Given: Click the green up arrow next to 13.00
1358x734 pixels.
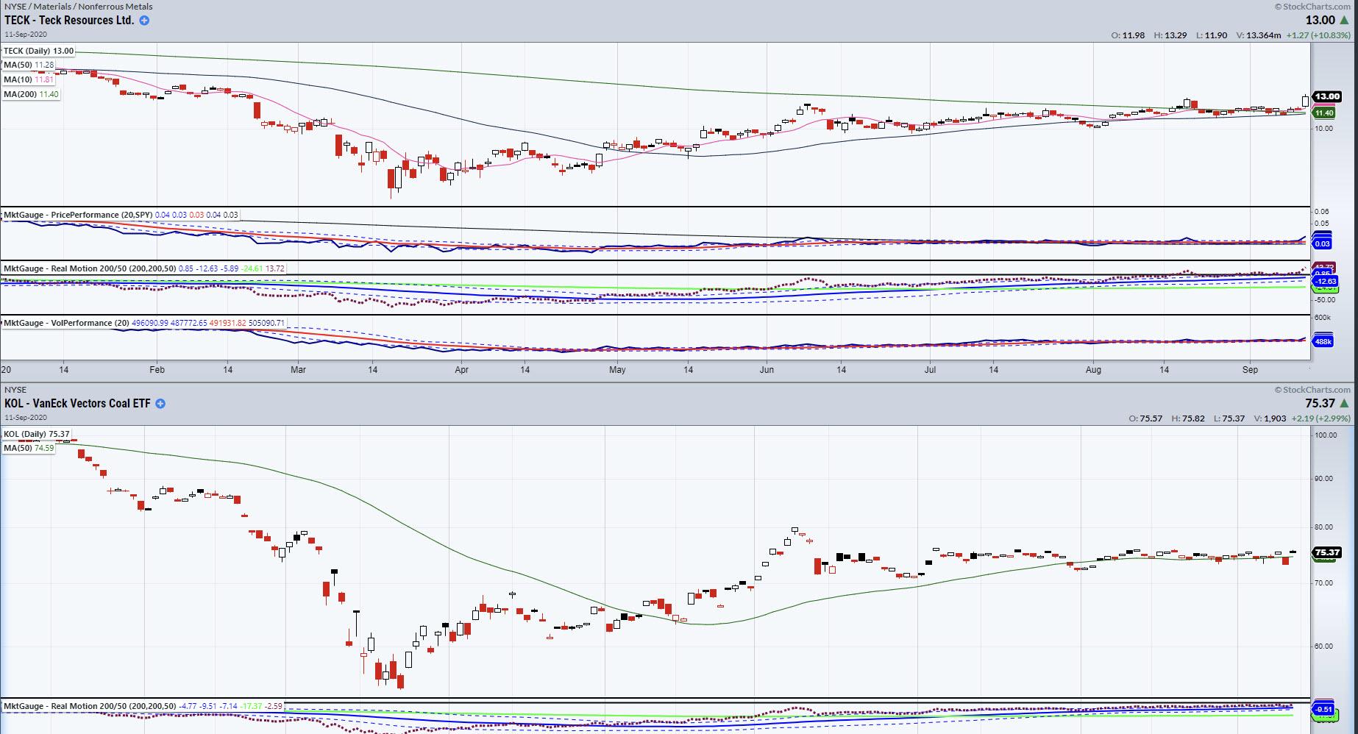Looking at the screenshot, I should 1345,21.
